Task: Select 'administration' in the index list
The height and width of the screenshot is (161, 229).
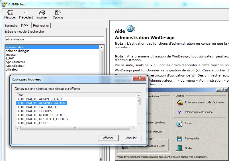Action: click(x=52, y=47)
